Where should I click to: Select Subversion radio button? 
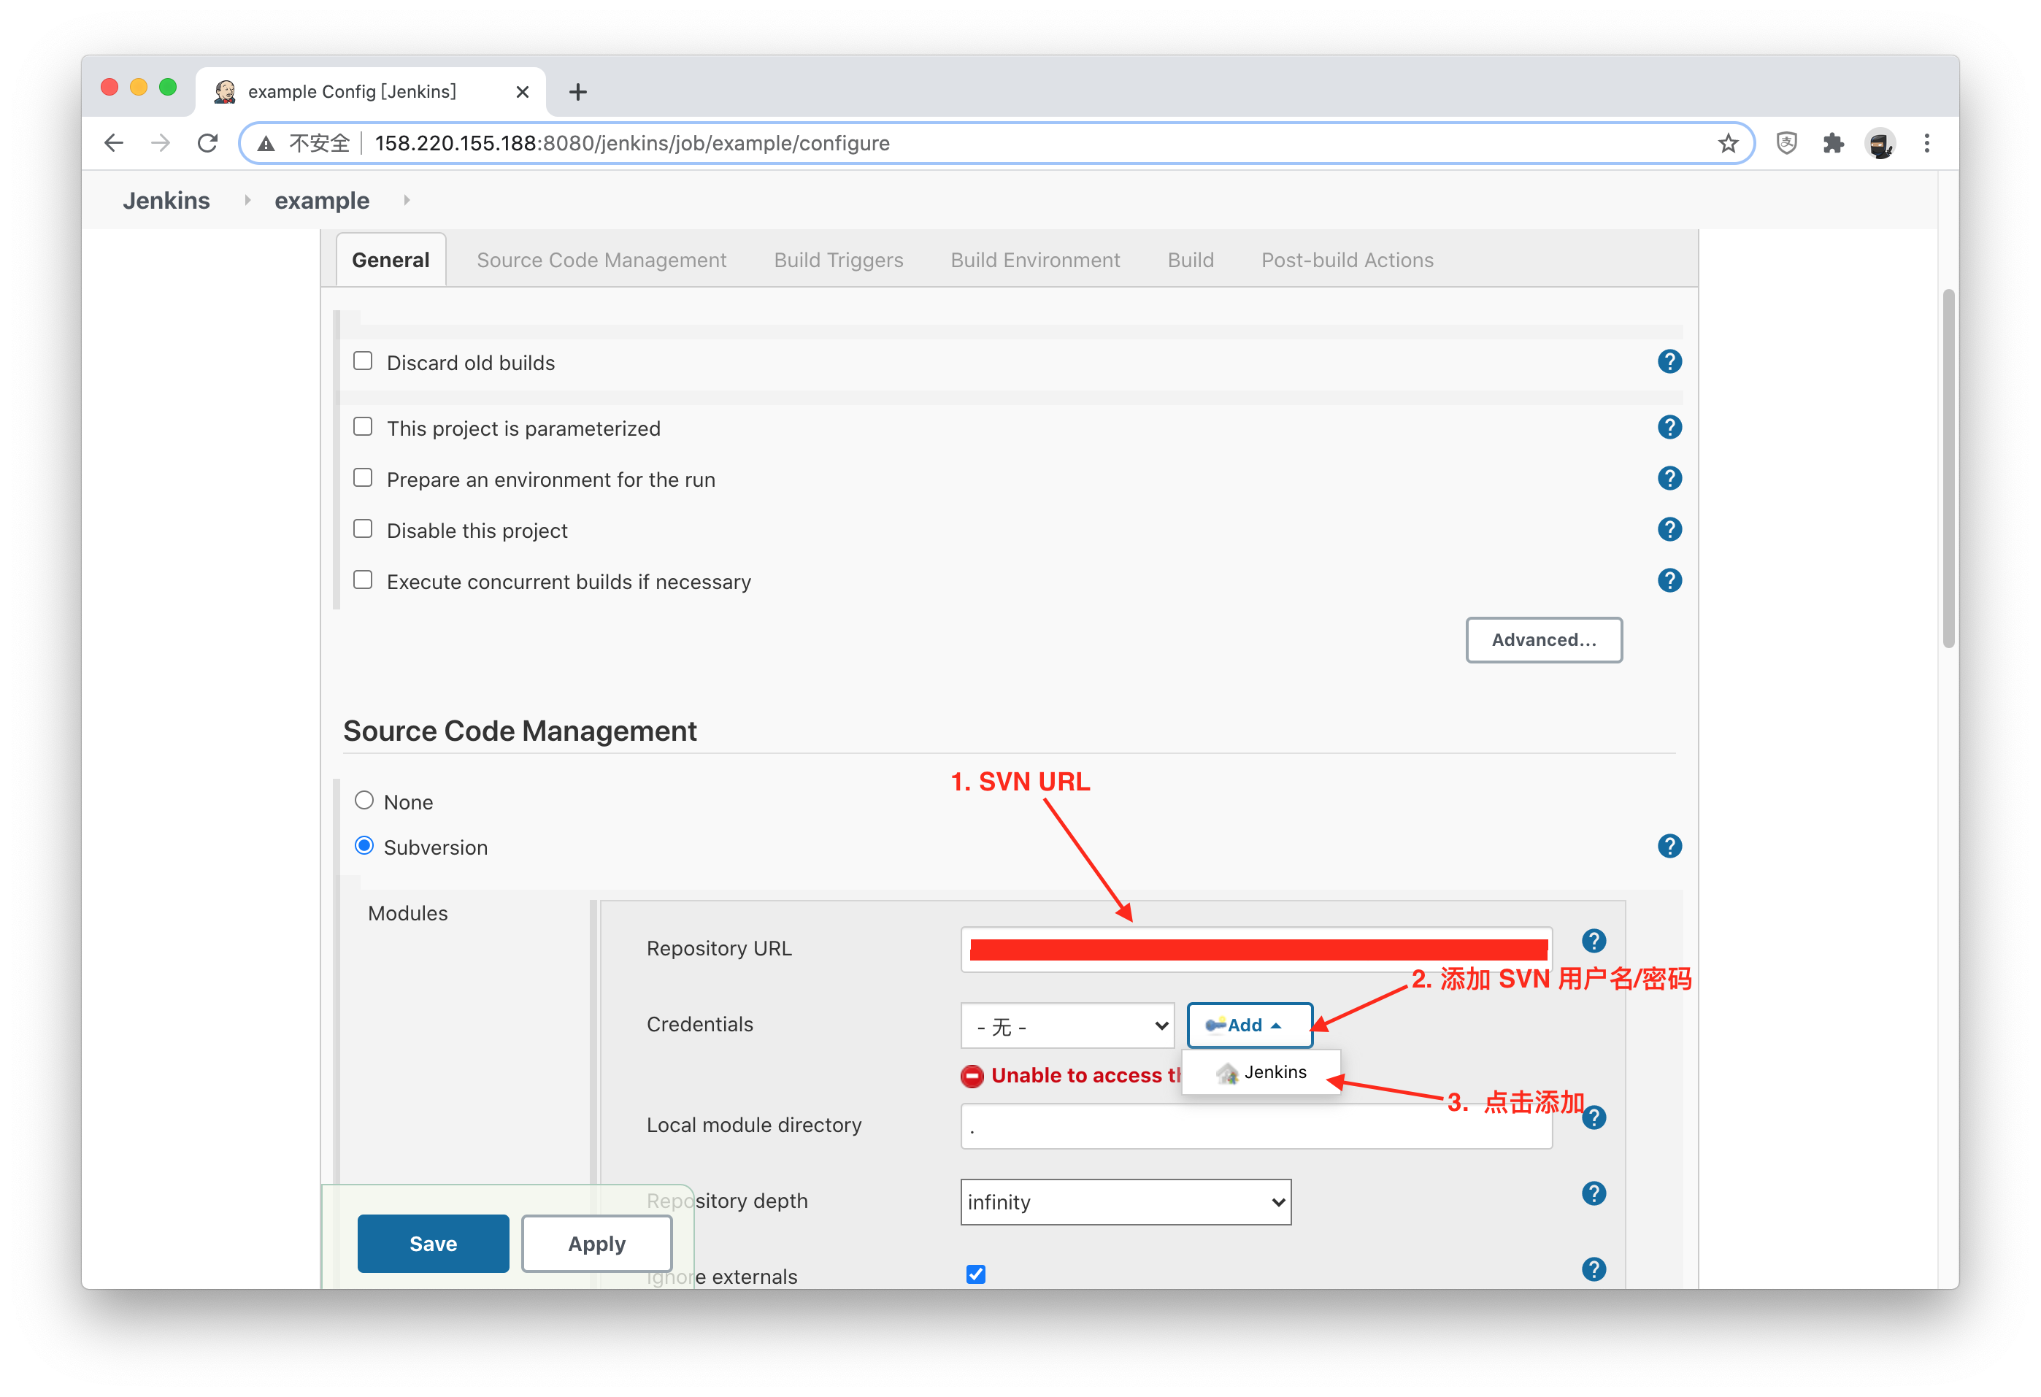click(364, 846)
